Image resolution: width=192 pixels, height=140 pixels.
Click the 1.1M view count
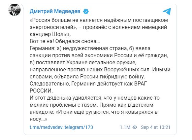pos(125,127)
